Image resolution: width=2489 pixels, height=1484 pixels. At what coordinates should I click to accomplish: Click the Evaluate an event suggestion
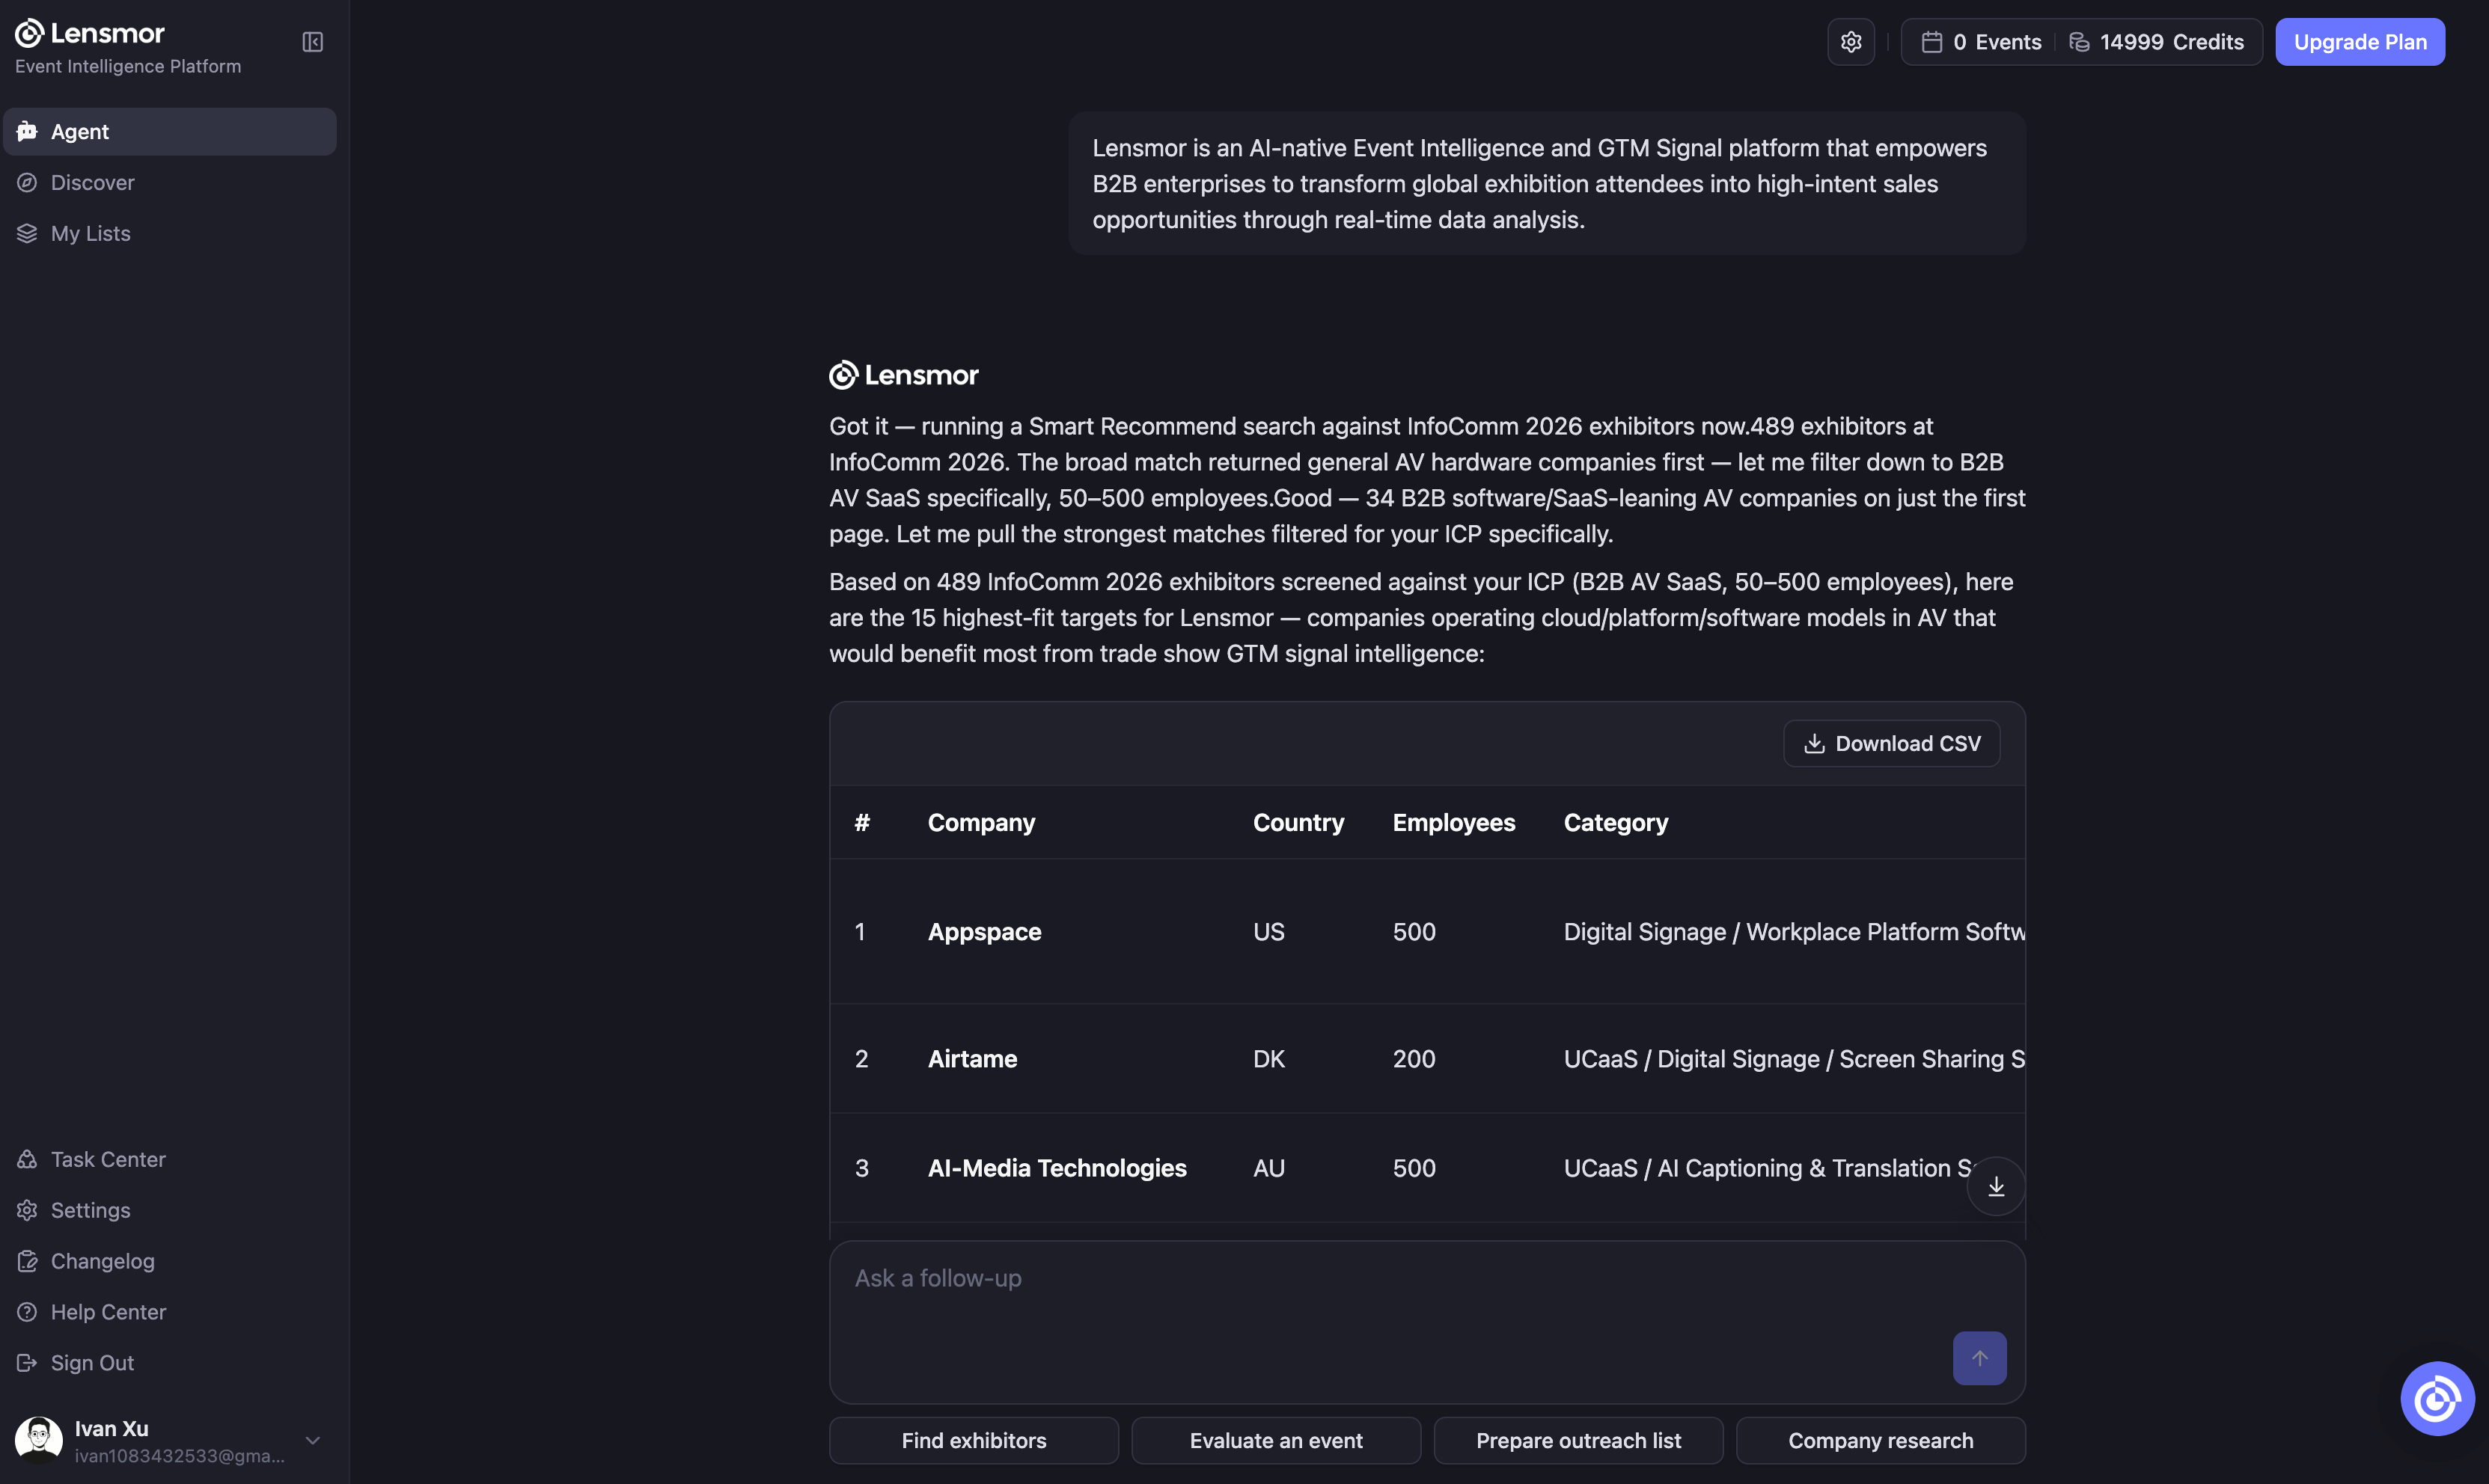(1275, 1440)
